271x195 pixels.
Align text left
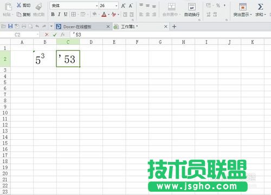141,14
